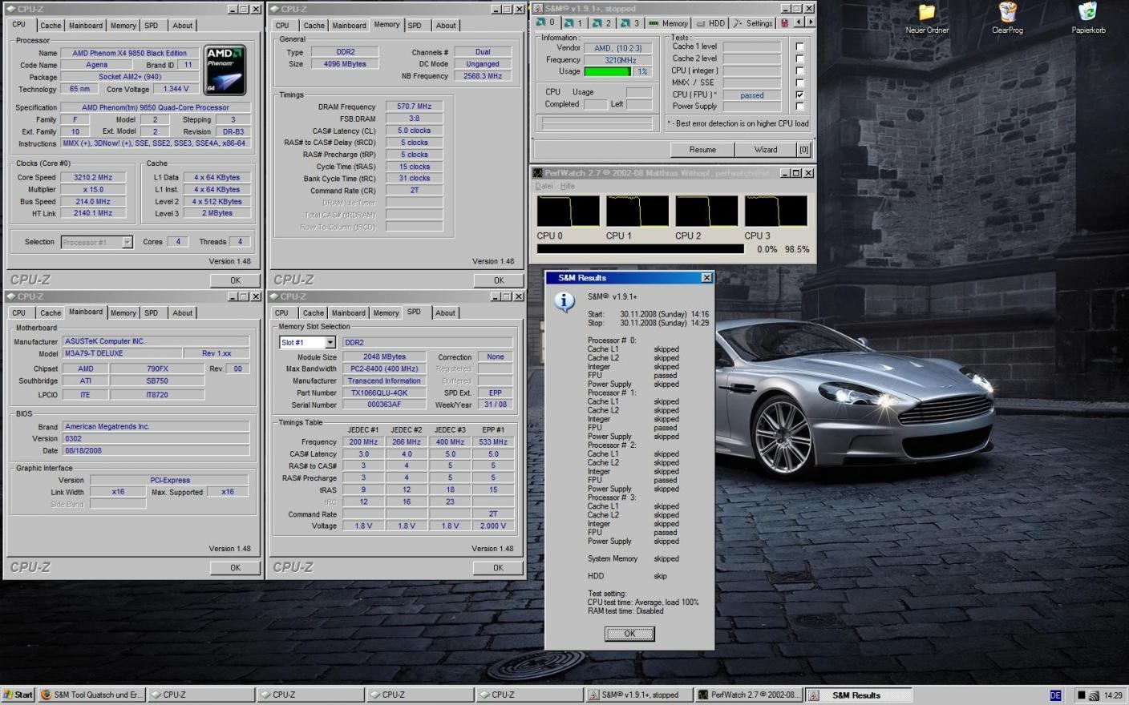Switch to Cache tab in top-left CPU-Z
The width and height of the screenshot is (1129, 705).
51,26
